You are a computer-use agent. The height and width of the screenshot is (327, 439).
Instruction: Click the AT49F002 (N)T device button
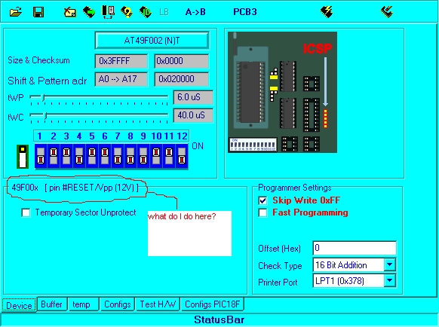[x=152, y=41]
